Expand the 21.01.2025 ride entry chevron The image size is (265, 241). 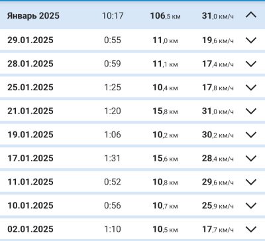pos(251,111)
